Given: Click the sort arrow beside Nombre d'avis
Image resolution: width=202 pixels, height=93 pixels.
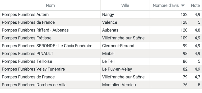Looking at the screenshot, I should 183,5.
